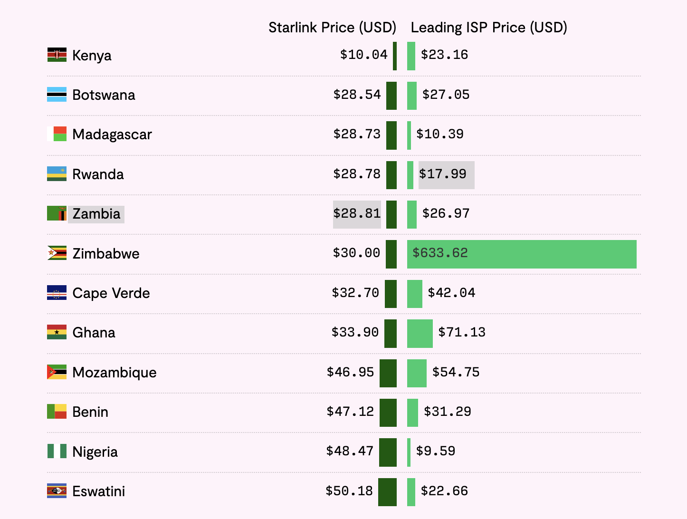Select the Ghana flag icon
This screenshot has width=687, height=519.
pos(57,332)
